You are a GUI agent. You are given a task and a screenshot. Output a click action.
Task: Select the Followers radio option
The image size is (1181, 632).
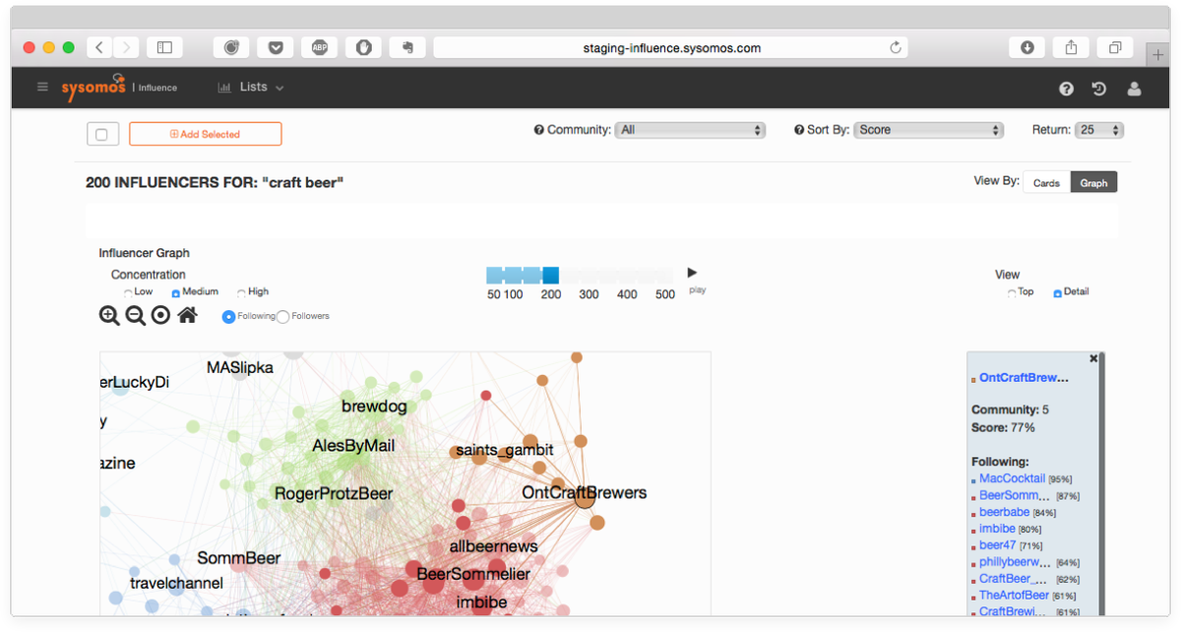coord(283,316)
